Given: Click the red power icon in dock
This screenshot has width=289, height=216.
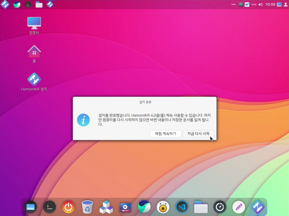Looking at the screenshot, I should 68,207.
